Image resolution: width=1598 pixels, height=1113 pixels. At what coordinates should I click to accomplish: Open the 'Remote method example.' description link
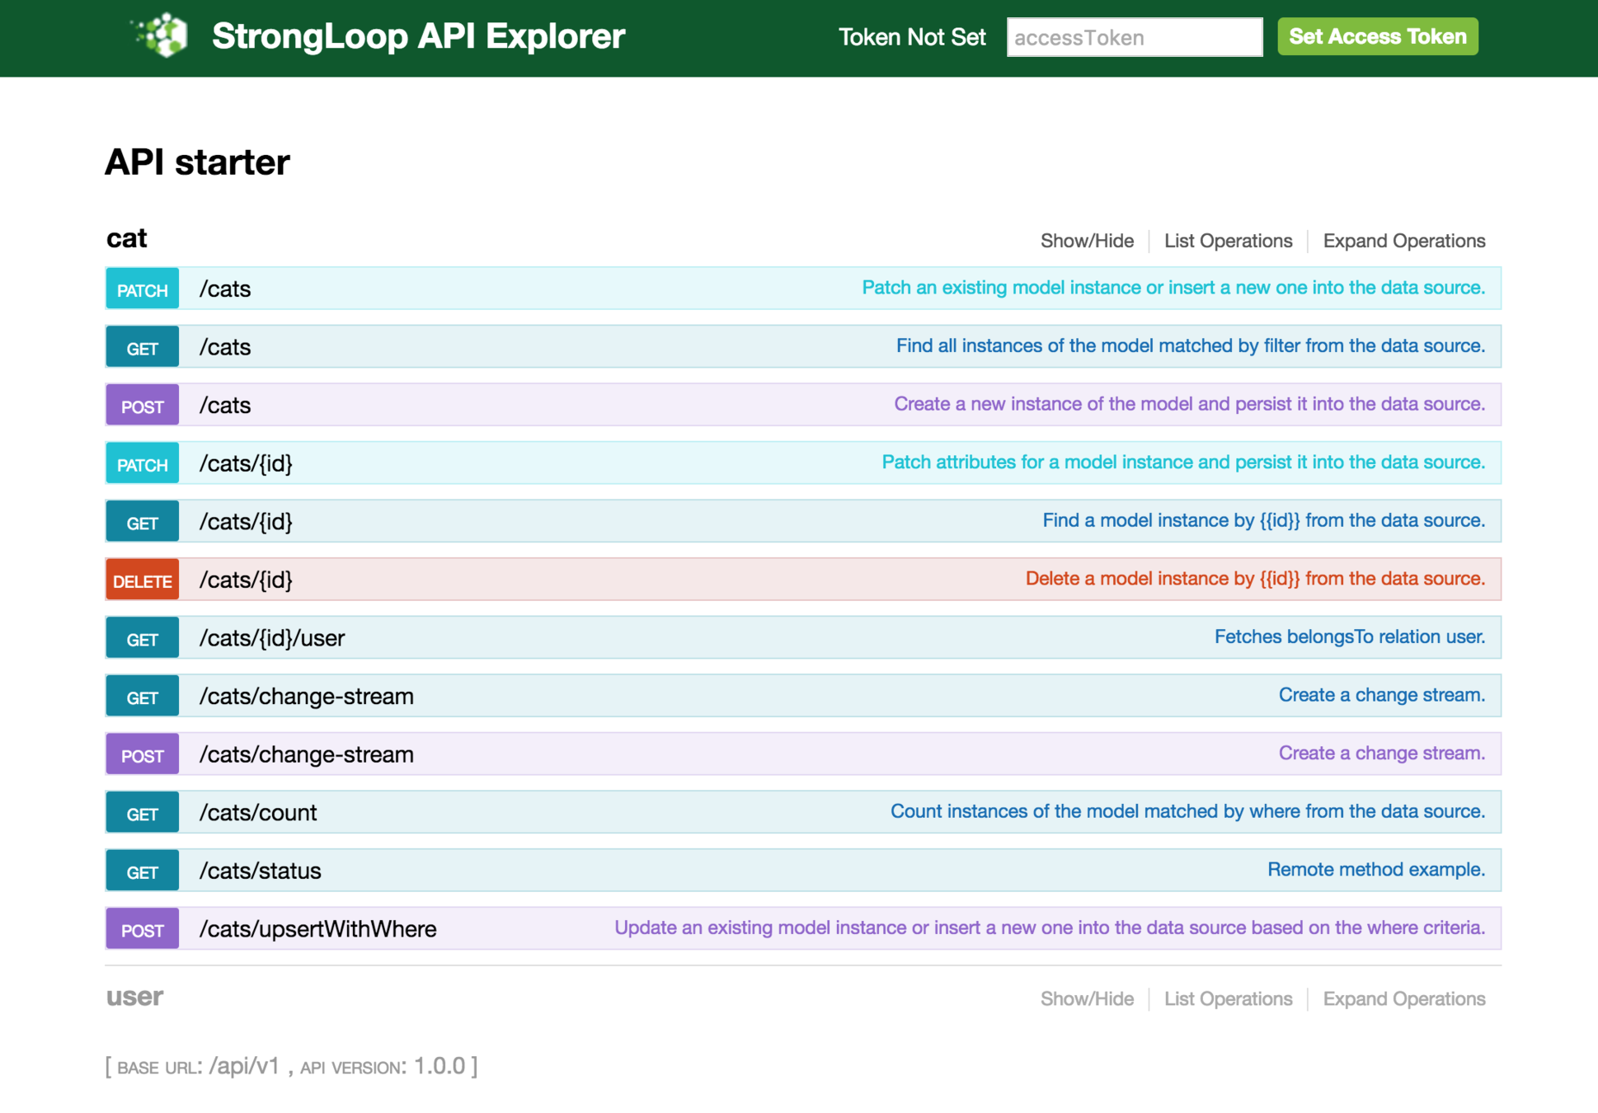point(1375,870)
